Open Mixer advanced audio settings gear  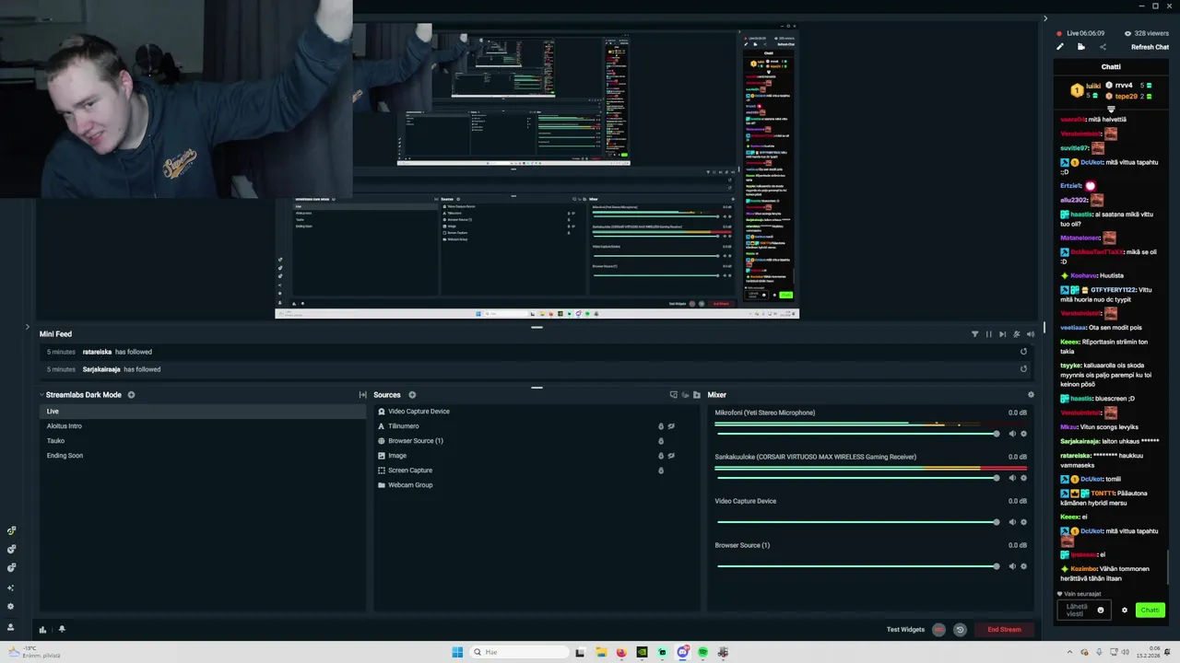1031,395
